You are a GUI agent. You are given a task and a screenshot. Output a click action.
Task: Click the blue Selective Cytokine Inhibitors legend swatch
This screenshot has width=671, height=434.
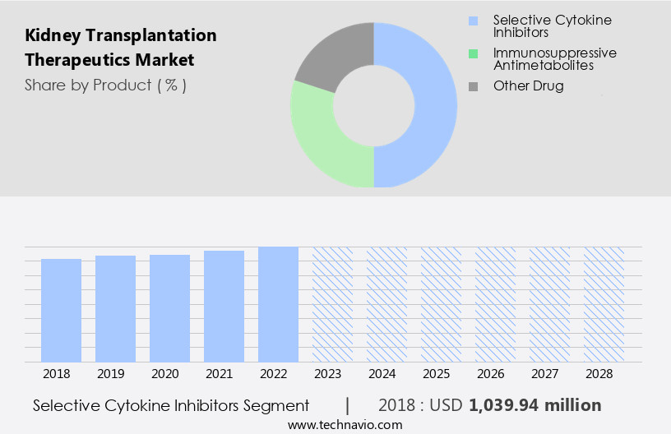point(472,21)
